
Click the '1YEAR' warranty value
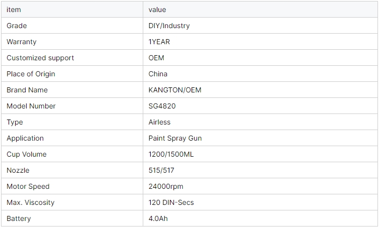(x=159, y=42)
